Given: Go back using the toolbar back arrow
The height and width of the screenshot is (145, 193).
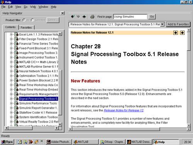Looking at the screenshot, I should (73, 17).
